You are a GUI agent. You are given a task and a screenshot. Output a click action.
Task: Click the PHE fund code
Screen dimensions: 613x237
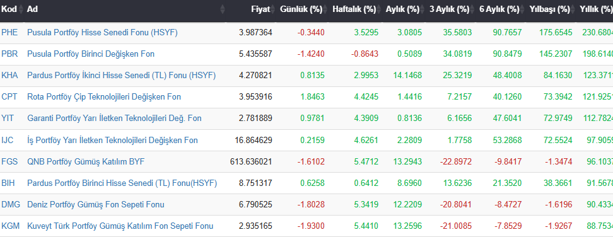pos(9,32)
